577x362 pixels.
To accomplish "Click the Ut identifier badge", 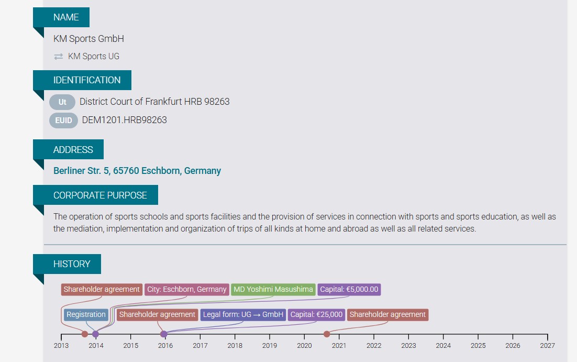I will coord(62,102).
